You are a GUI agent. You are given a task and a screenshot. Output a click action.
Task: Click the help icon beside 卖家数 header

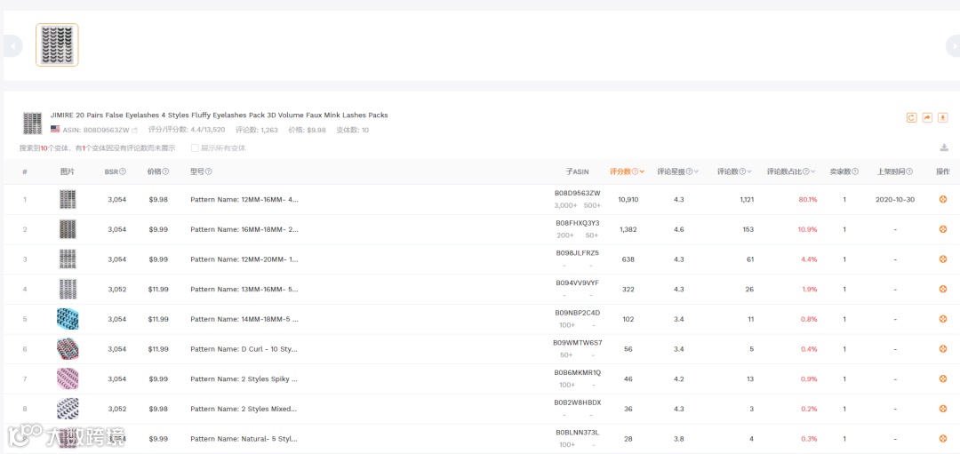(855, 172)
